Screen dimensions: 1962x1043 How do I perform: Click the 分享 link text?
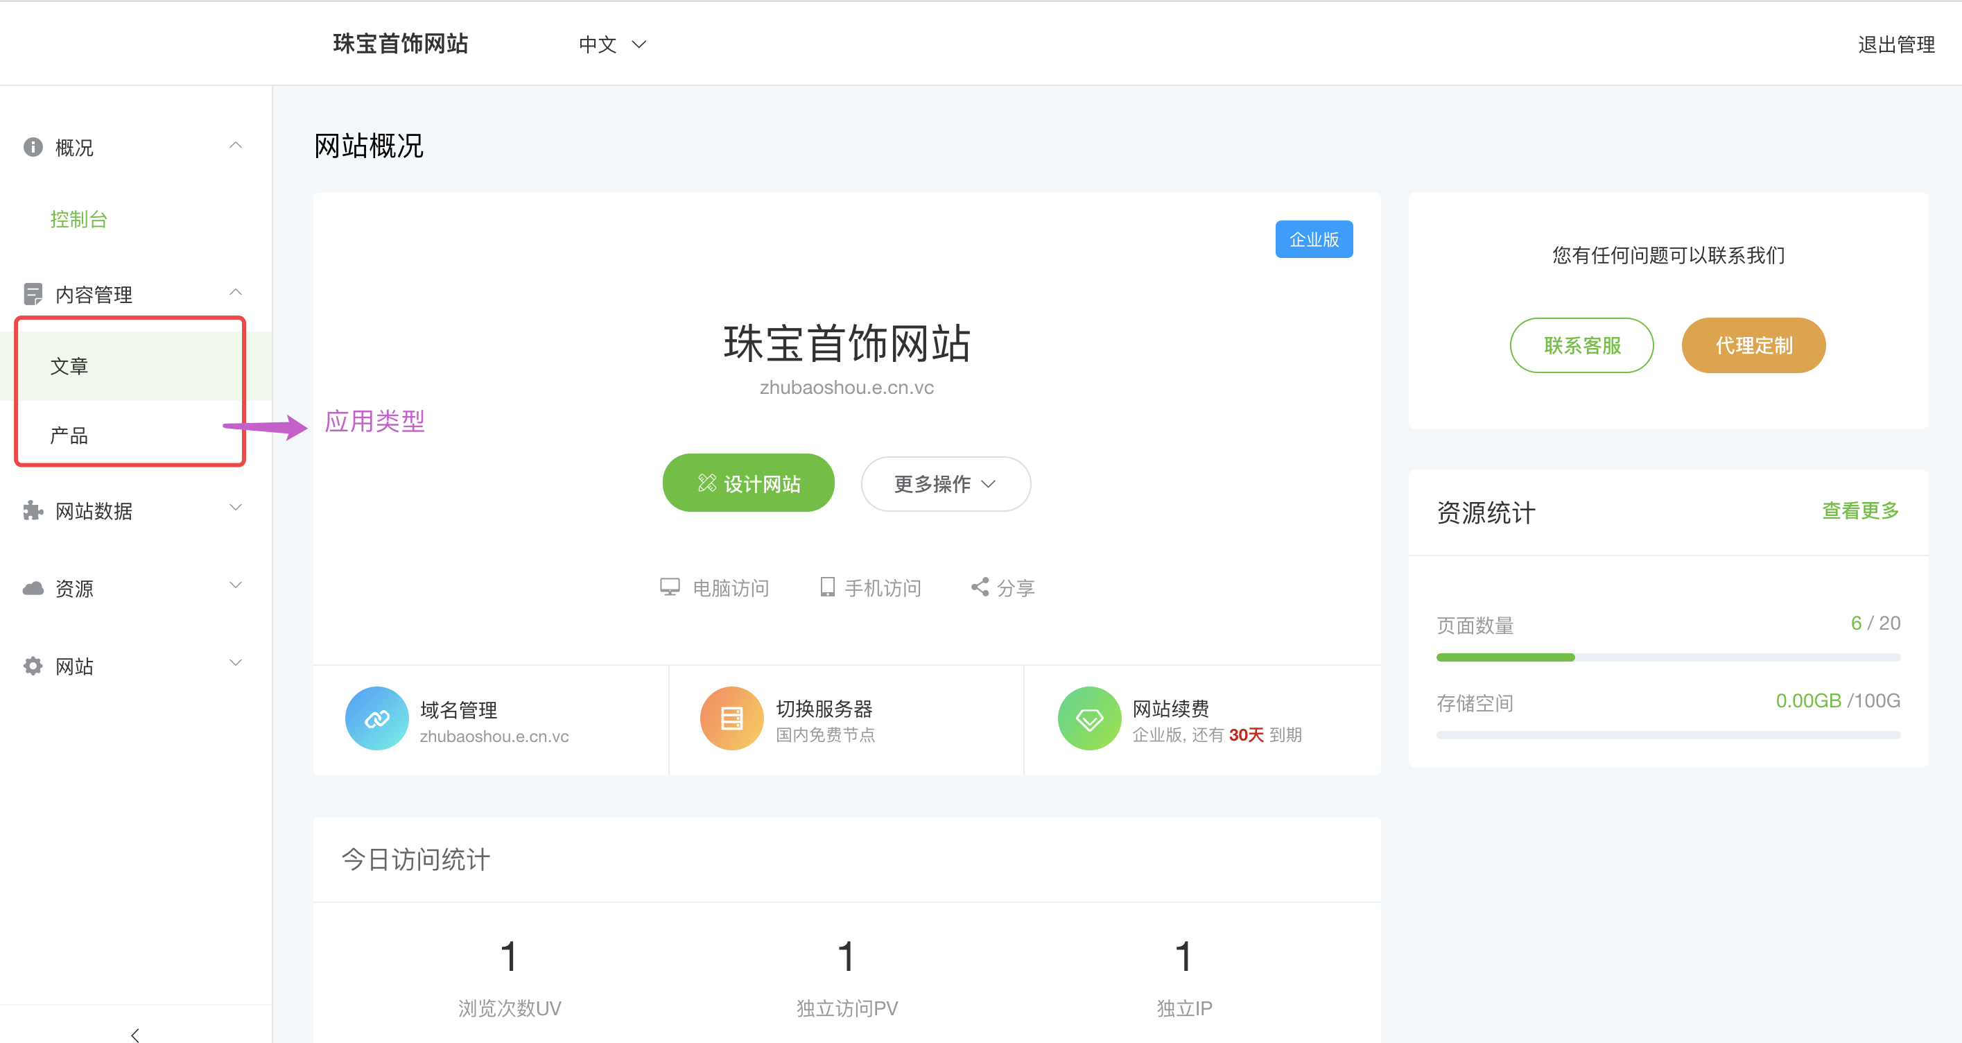(1016, 588)
